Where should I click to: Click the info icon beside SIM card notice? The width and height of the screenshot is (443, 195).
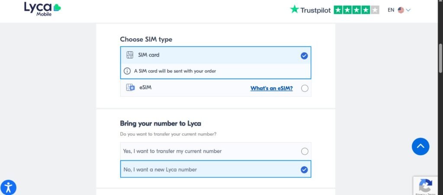[127, 71]
